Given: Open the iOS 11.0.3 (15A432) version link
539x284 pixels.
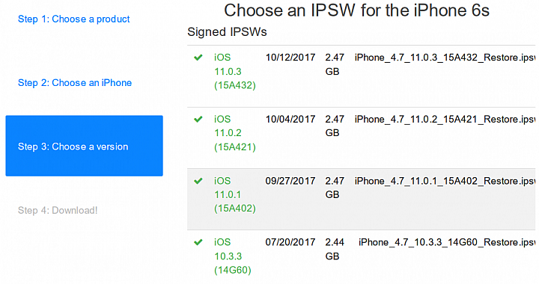Looking at the screenshot, I should point(235,71).
